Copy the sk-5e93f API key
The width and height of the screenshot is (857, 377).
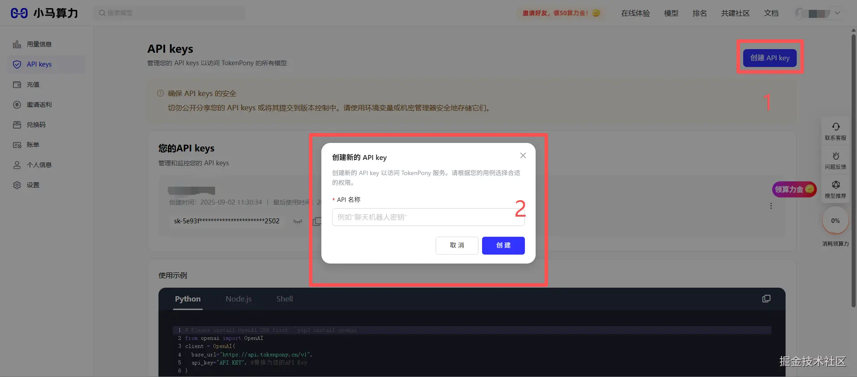tap(317, 221)
